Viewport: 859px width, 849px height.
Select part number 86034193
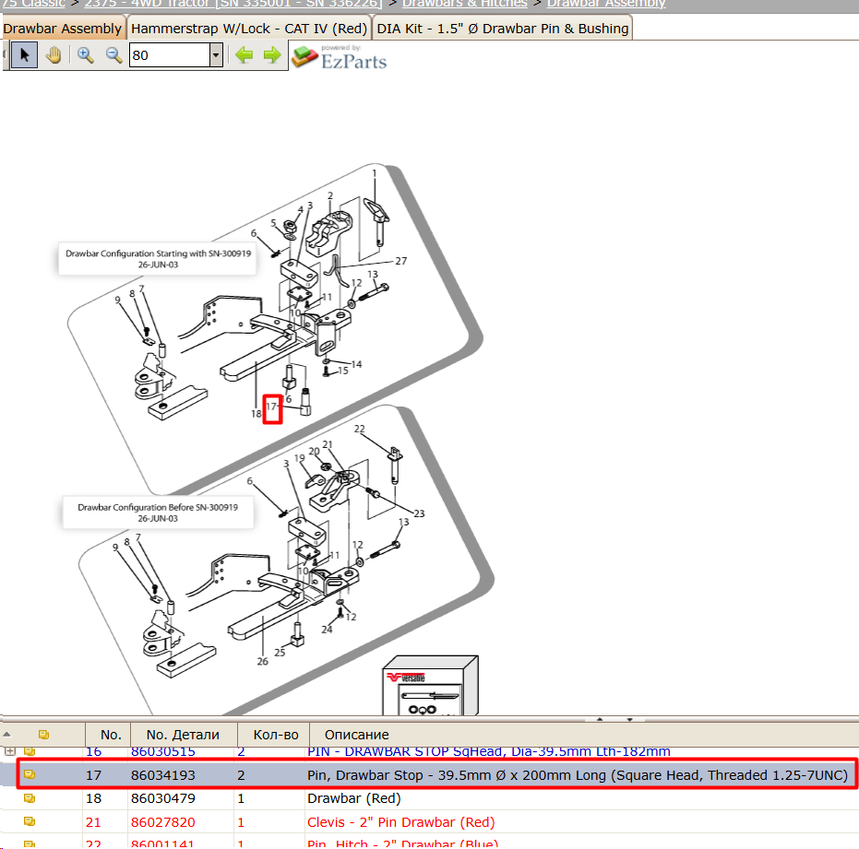[x=162, y=775]
